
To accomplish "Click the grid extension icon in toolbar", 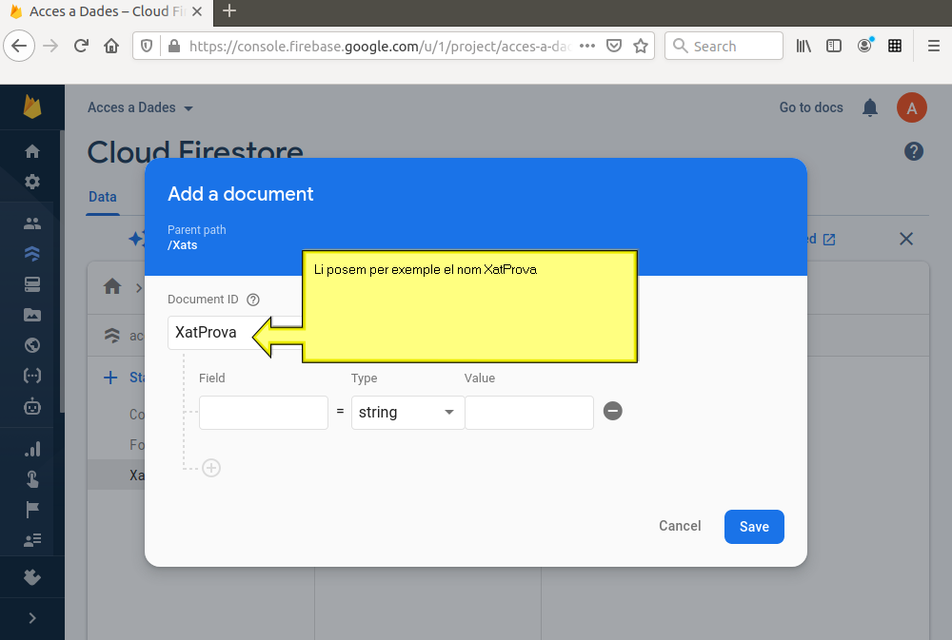I will click(894, 46).
